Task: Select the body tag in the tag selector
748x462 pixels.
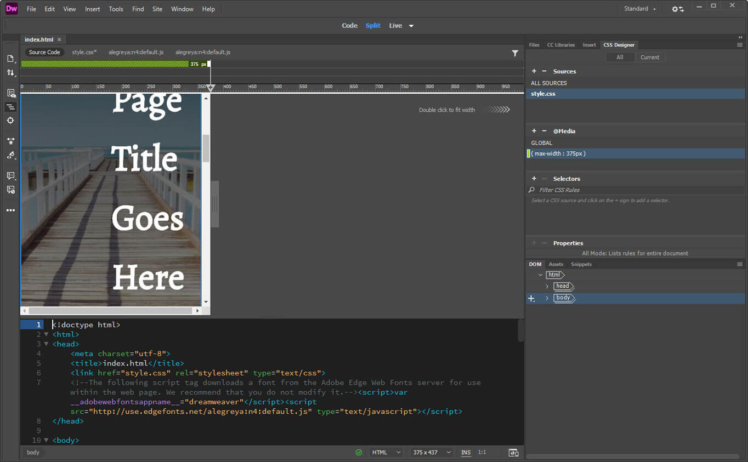Action: [33, 452]
